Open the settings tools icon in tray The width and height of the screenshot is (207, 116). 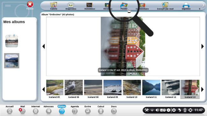pos(147,110)
